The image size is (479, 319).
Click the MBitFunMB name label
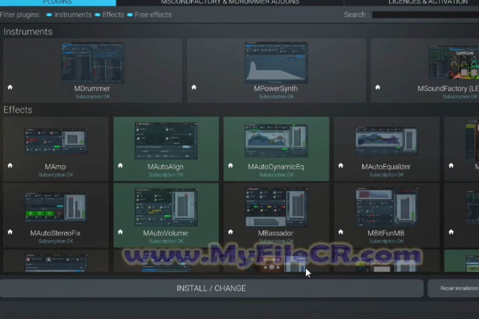point(386,233)
